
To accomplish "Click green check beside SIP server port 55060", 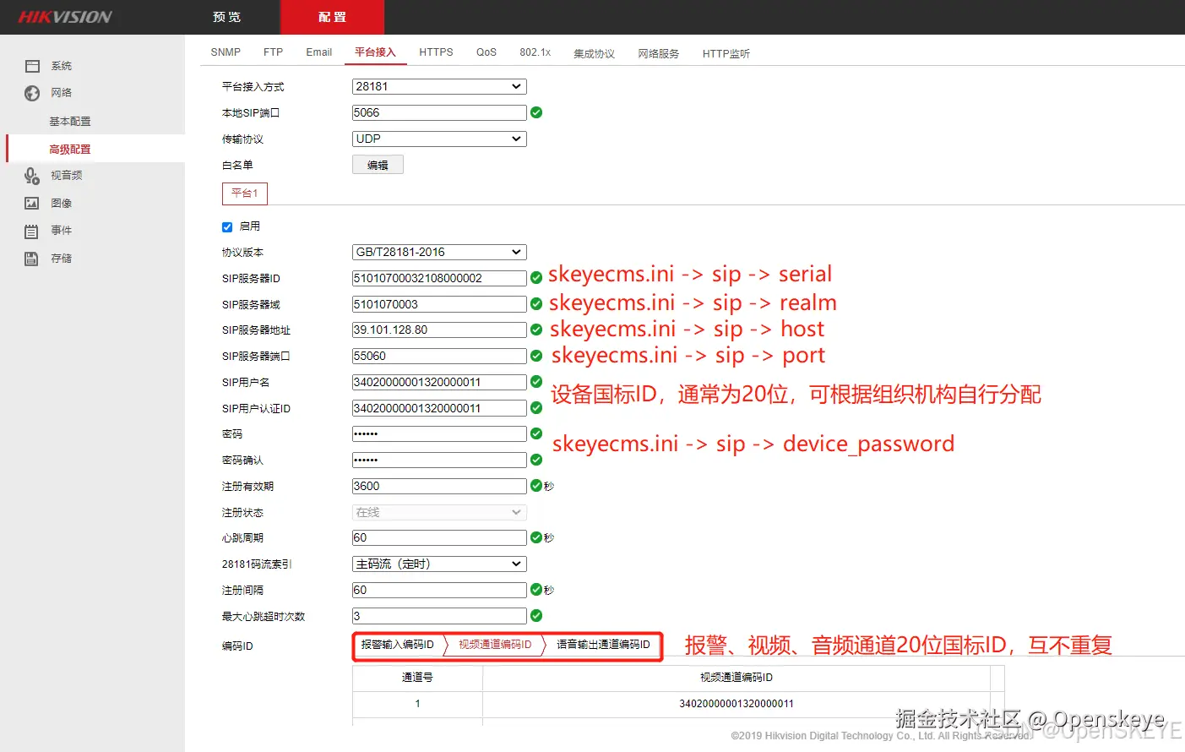I will point(536,356).
